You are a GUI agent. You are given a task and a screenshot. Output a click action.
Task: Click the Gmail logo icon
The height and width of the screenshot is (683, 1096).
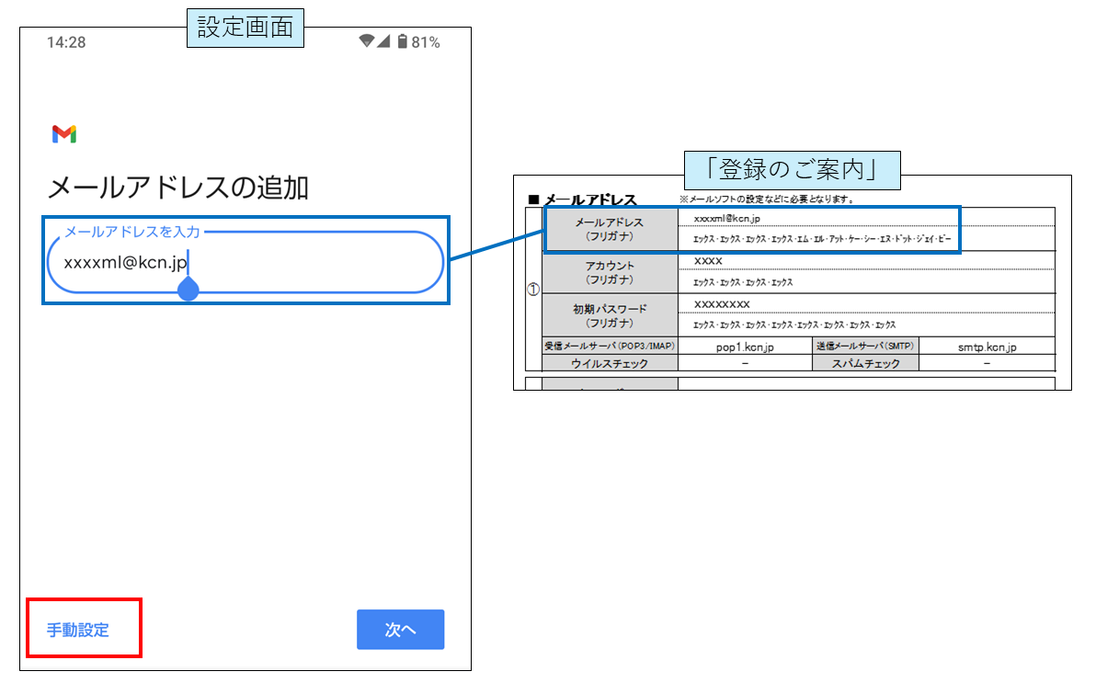(64, 134)
